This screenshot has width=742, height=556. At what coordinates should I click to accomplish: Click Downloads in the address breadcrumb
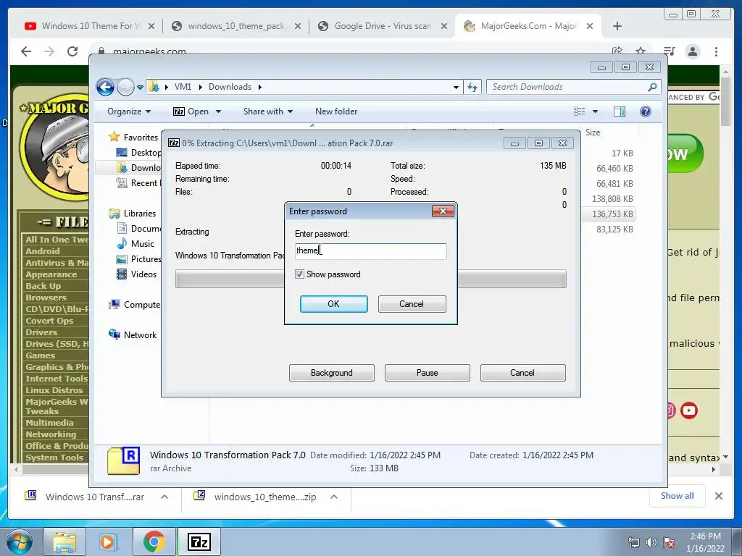(230, 87)
